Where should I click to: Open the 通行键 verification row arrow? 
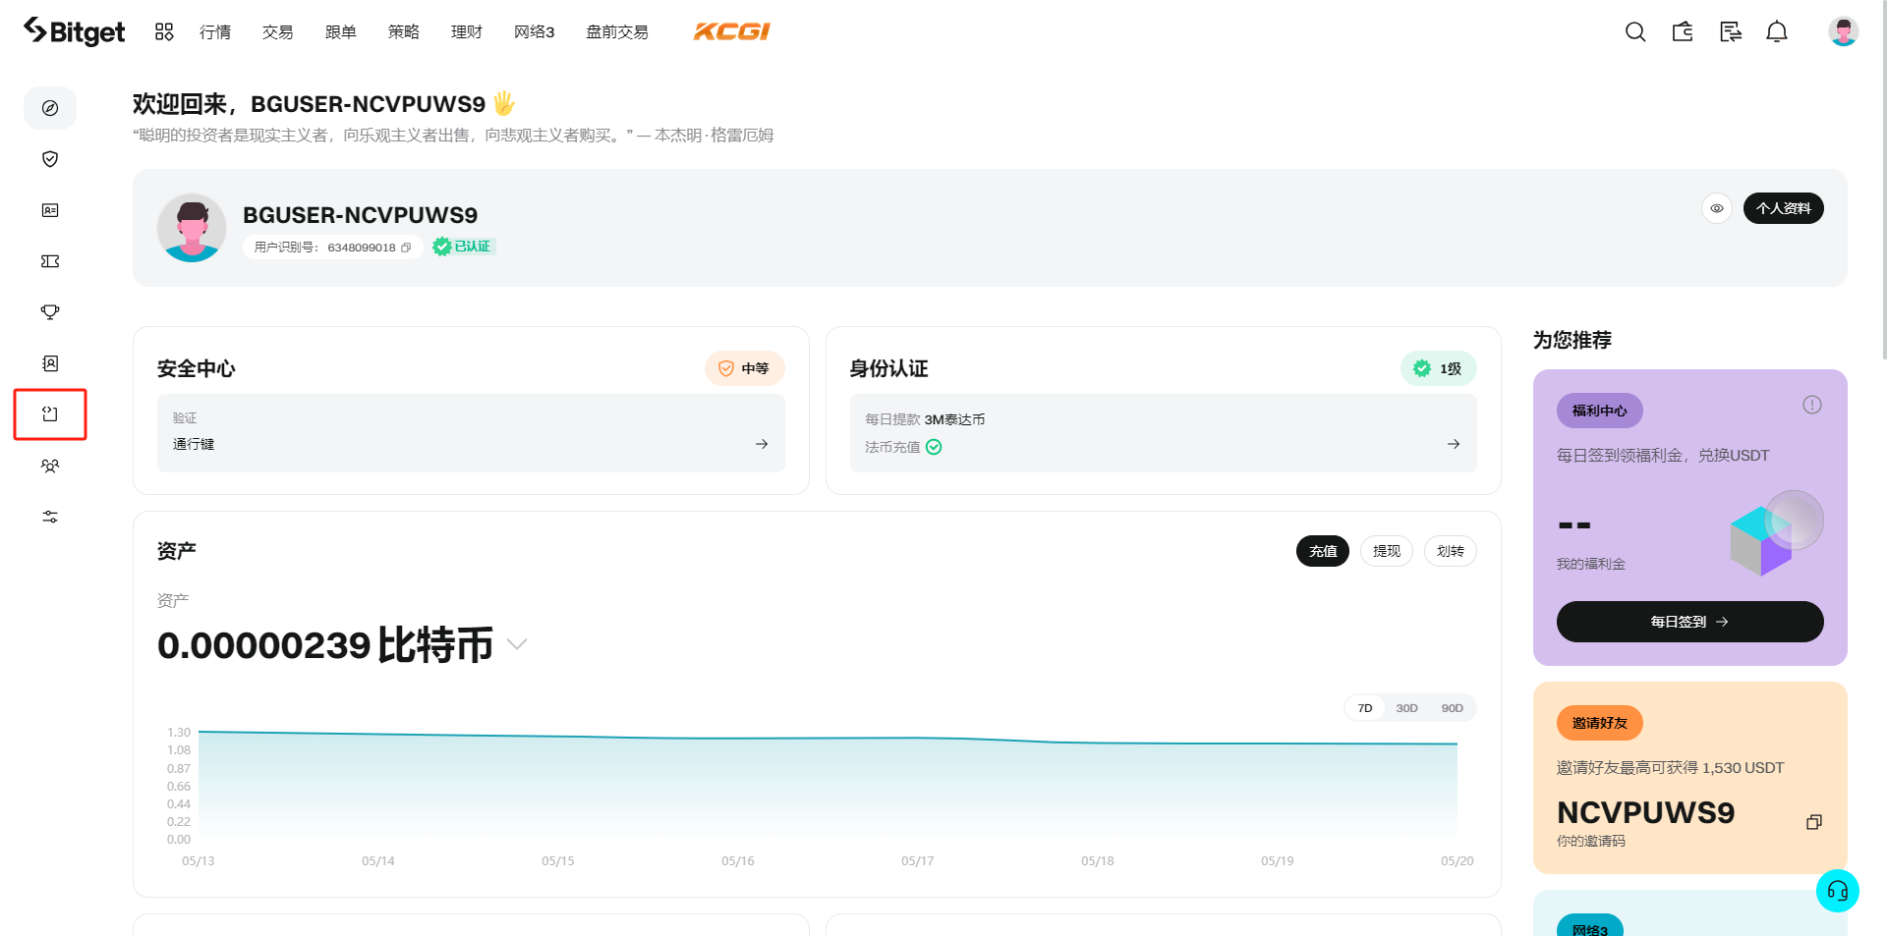(762, 444)
